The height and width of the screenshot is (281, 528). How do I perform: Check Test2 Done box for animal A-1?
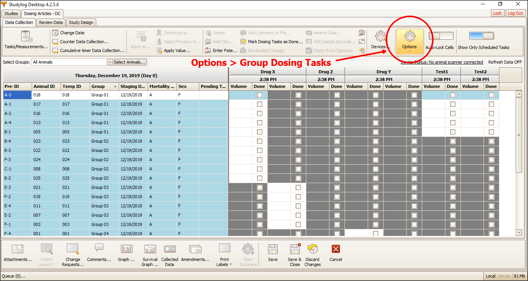click(491, 104)
